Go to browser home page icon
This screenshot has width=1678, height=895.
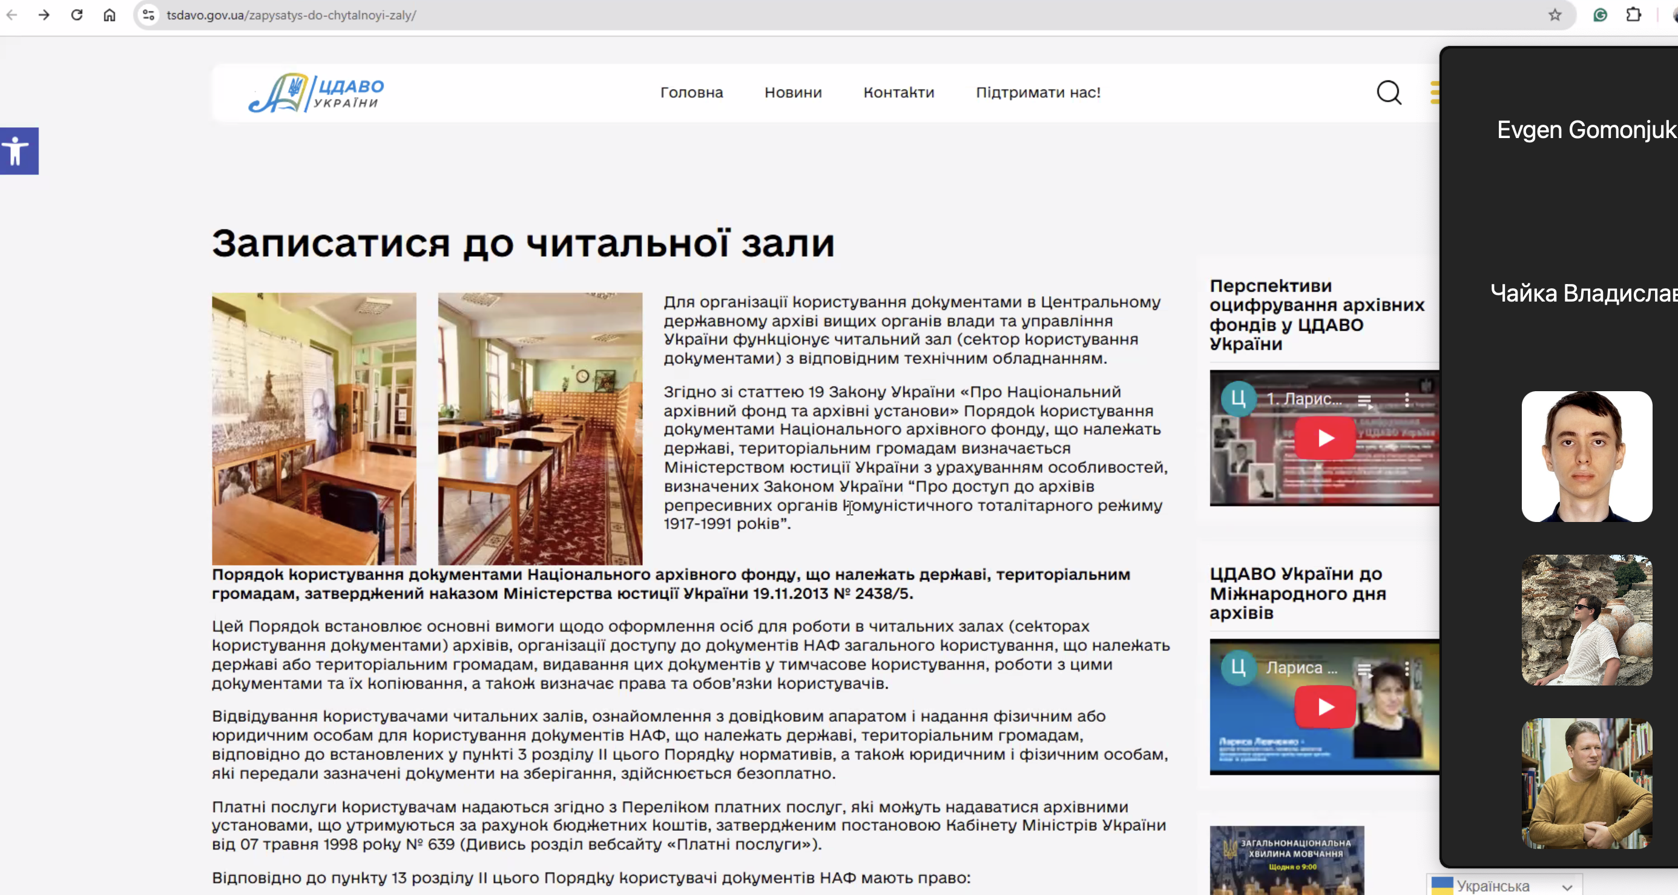tap(110, 15)
